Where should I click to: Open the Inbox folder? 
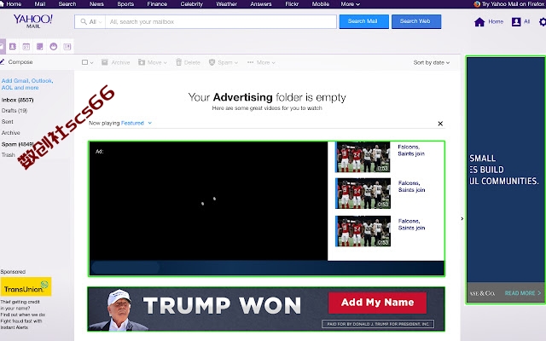pos(17,100)
